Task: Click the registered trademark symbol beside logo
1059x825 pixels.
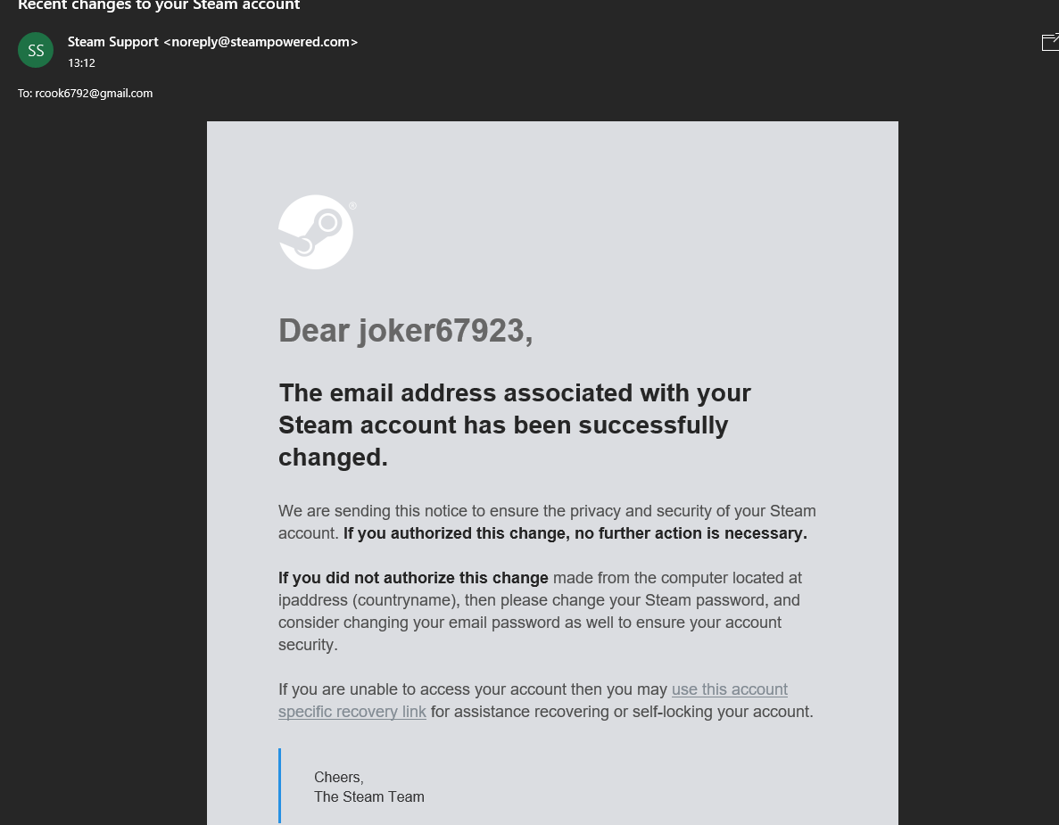Action: 352,206
